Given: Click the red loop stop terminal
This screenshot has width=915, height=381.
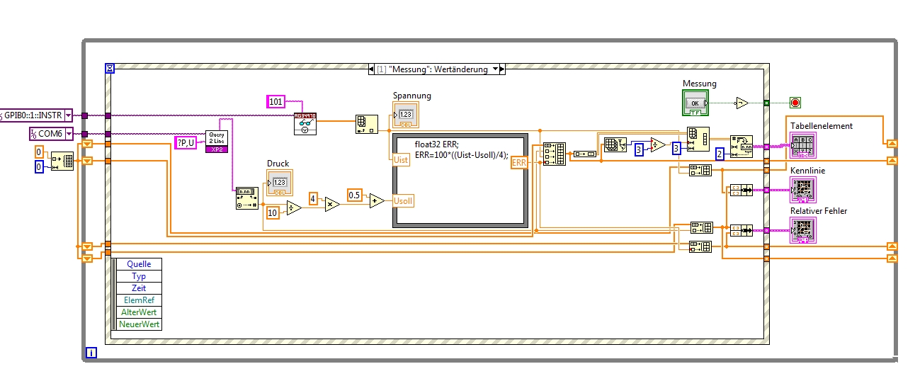Looking at the screenshot, I should (795, 103).
